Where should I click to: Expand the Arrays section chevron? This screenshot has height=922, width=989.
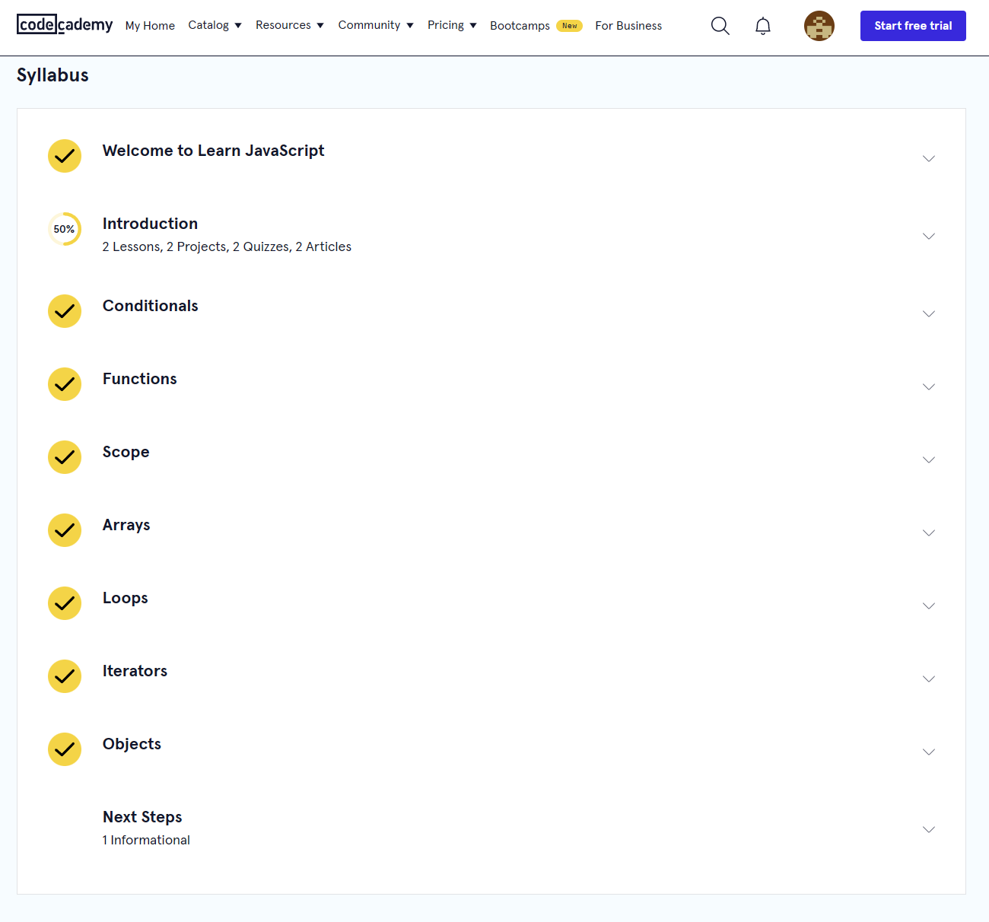[929, 533]
